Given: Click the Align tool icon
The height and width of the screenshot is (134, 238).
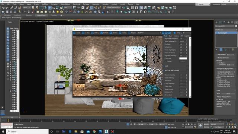Looking at the screenshot, I should tap(128, 7).
